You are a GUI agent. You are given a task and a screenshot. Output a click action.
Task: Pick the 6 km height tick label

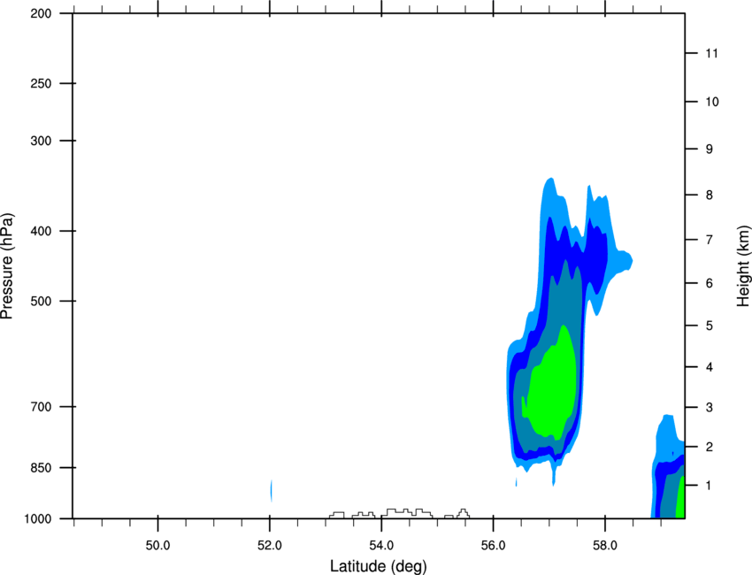710,283
